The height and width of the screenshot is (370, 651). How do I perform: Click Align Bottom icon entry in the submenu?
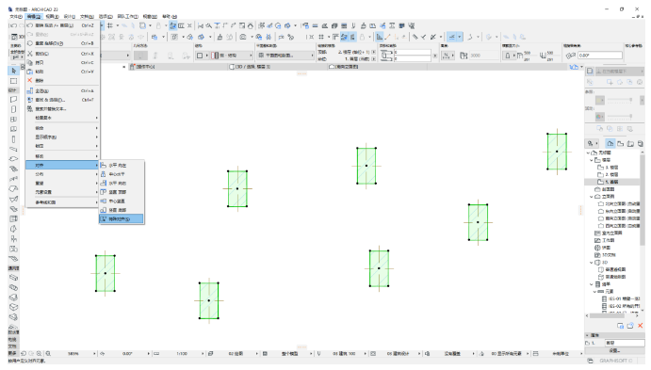click(122, 210)
